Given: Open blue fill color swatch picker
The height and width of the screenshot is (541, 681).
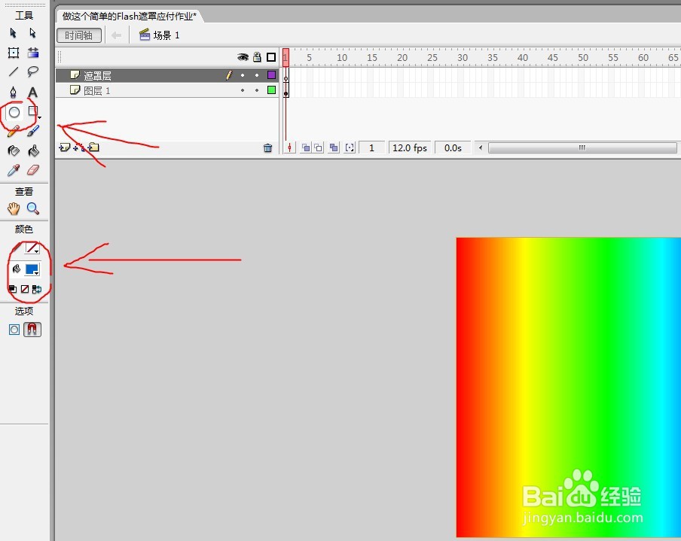Looking at the screenshot, I should click(32, 269).
